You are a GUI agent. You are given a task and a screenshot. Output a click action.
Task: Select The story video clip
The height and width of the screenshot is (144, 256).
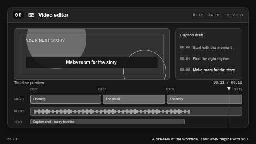(204, 99)
